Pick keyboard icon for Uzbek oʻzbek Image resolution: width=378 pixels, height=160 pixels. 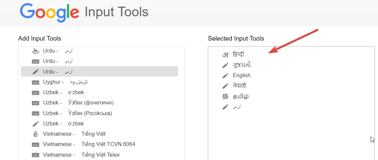(35, 92)
